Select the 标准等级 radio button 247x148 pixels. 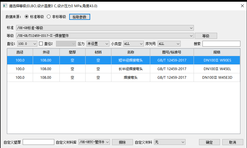tap(27, 17)
